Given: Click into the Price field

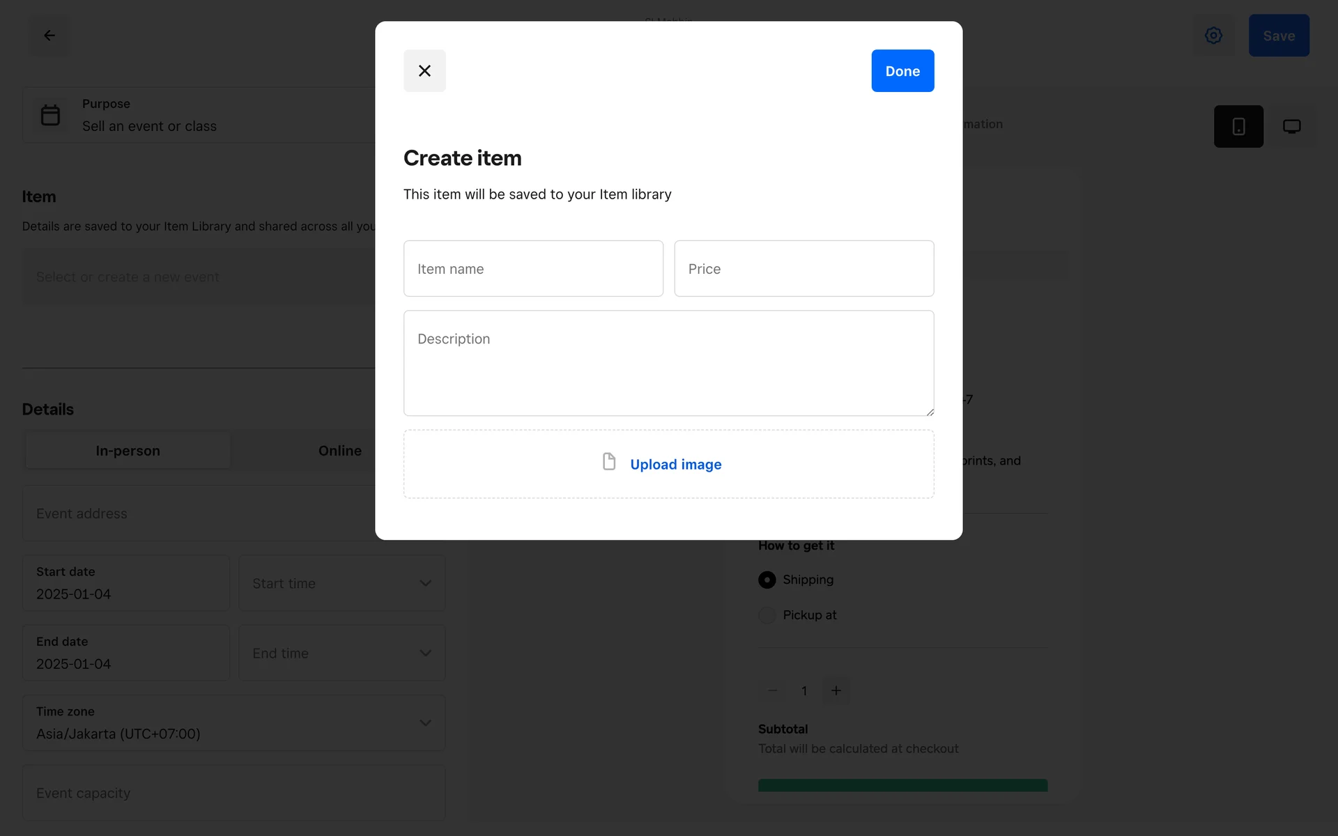Looking at the screenshot, I should click(803, 269).
